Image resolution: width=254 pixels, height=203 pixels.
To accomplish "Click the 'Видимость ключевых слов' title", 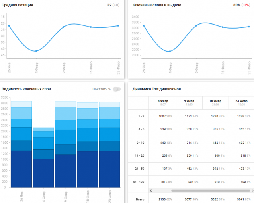I will (x=26, y=89).
